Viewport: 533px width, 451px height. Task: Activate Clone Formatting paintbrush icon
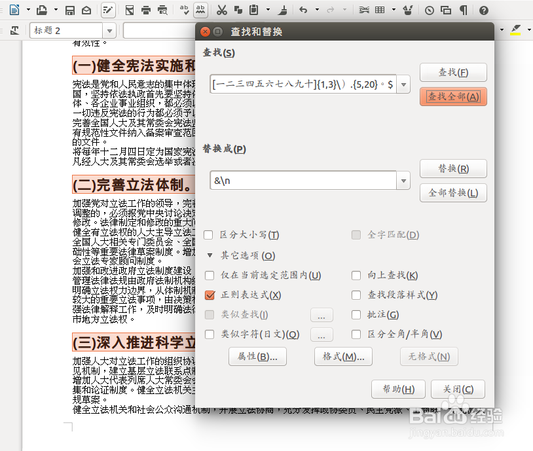pyautogui.click(x=282, y=10)
